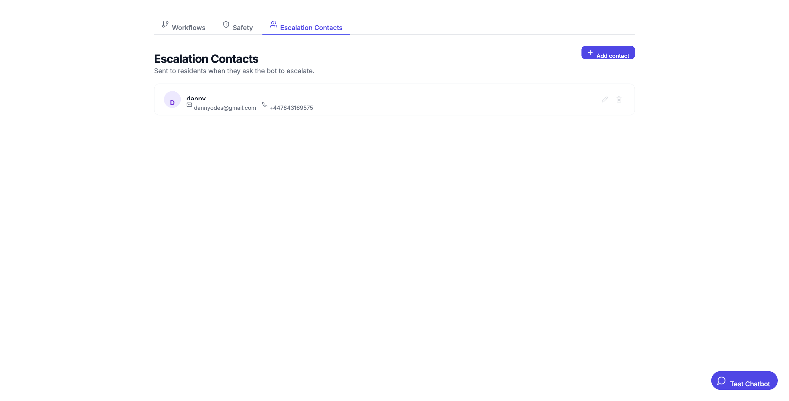
Task: Click the +447843169575 phone number
Action: [291, 108]
